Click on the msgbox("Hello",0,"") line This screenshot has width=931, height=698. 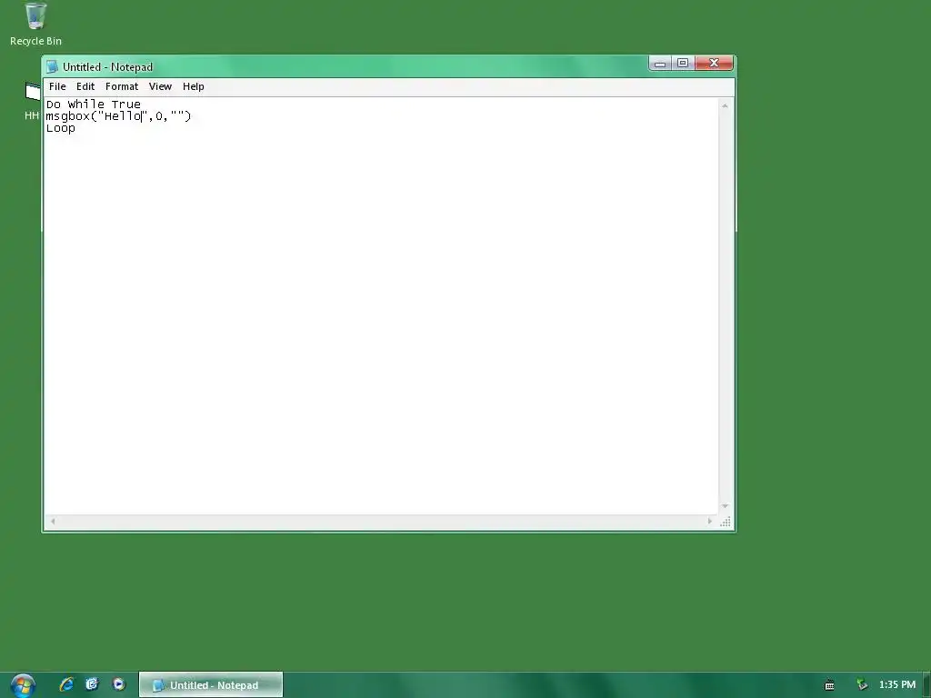[x=118, y=116]
